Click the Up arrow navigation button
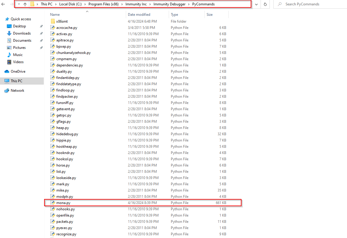347x238 pixels. (25, 4)
